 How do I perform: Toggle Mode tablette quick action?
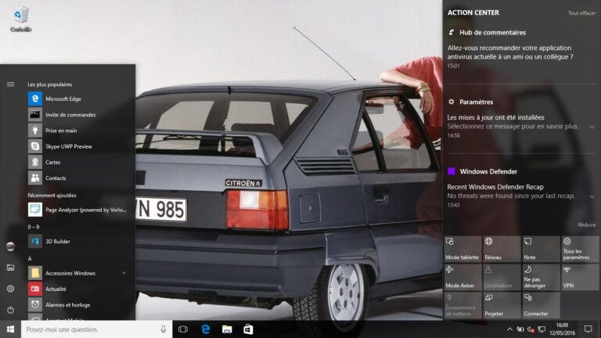tap(462, 249)
